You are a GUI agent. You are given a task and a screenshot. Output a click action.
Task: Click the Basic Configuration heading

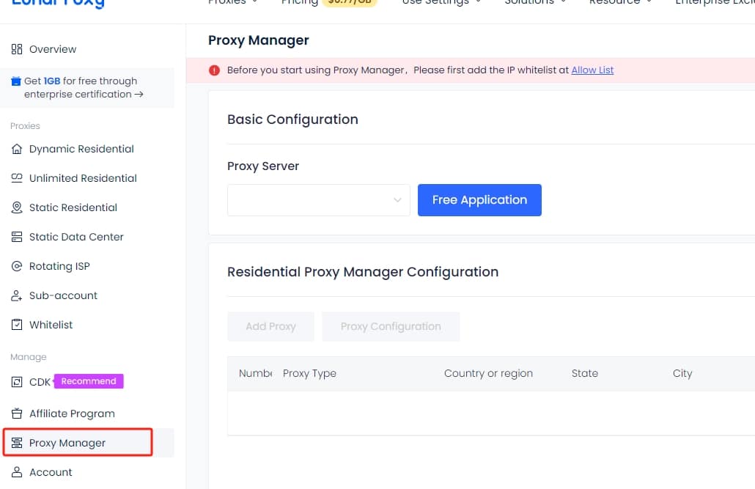click(x=292, y=120)
